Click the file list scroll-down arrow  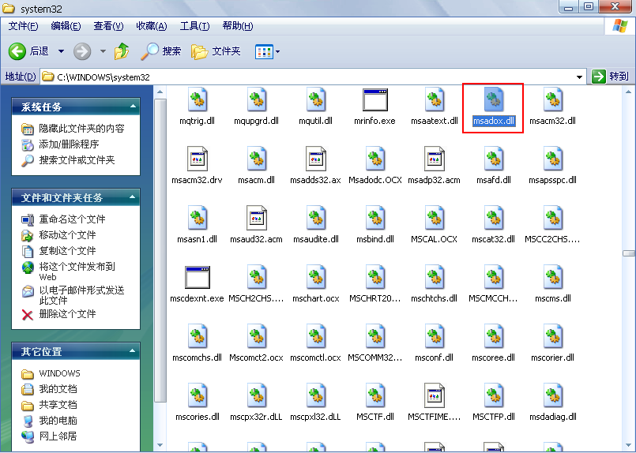coord(629,444)
